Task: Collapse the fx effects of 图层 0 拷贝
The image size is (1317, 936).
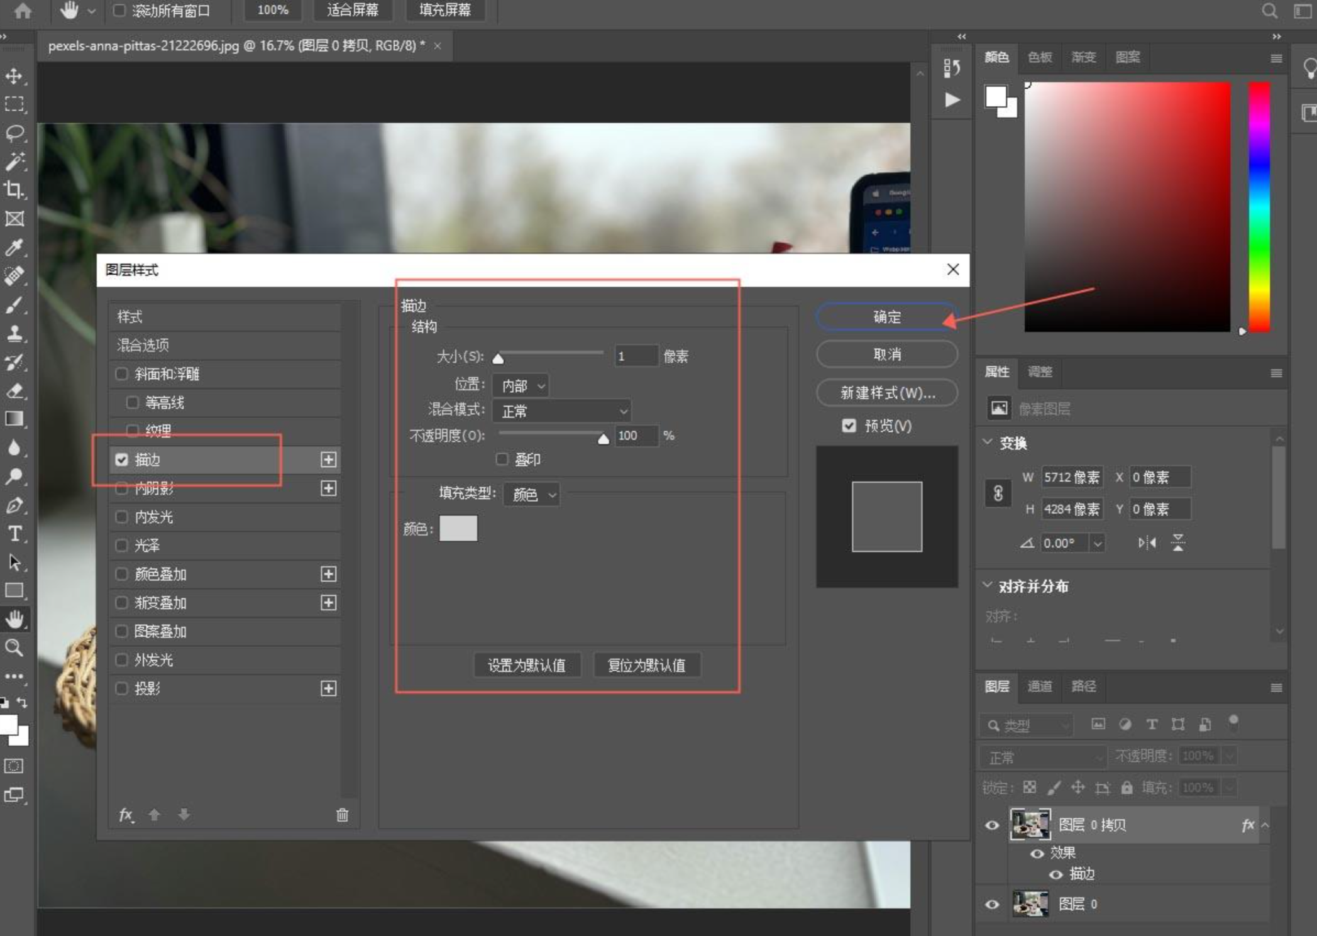Action: point(1265,825)
